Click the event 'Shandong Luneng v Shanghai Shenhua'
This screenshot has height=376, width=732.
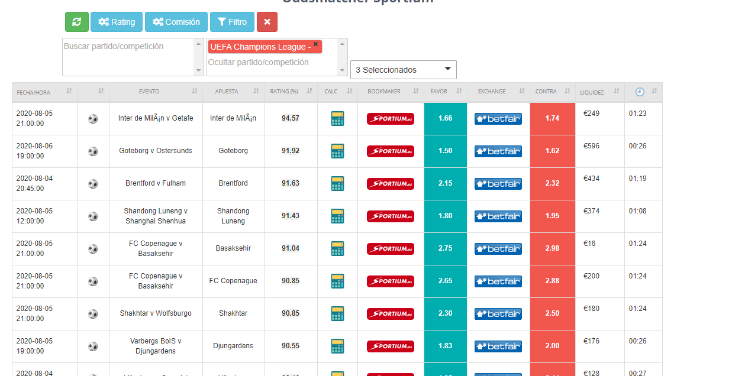click(x=156, y=216)
